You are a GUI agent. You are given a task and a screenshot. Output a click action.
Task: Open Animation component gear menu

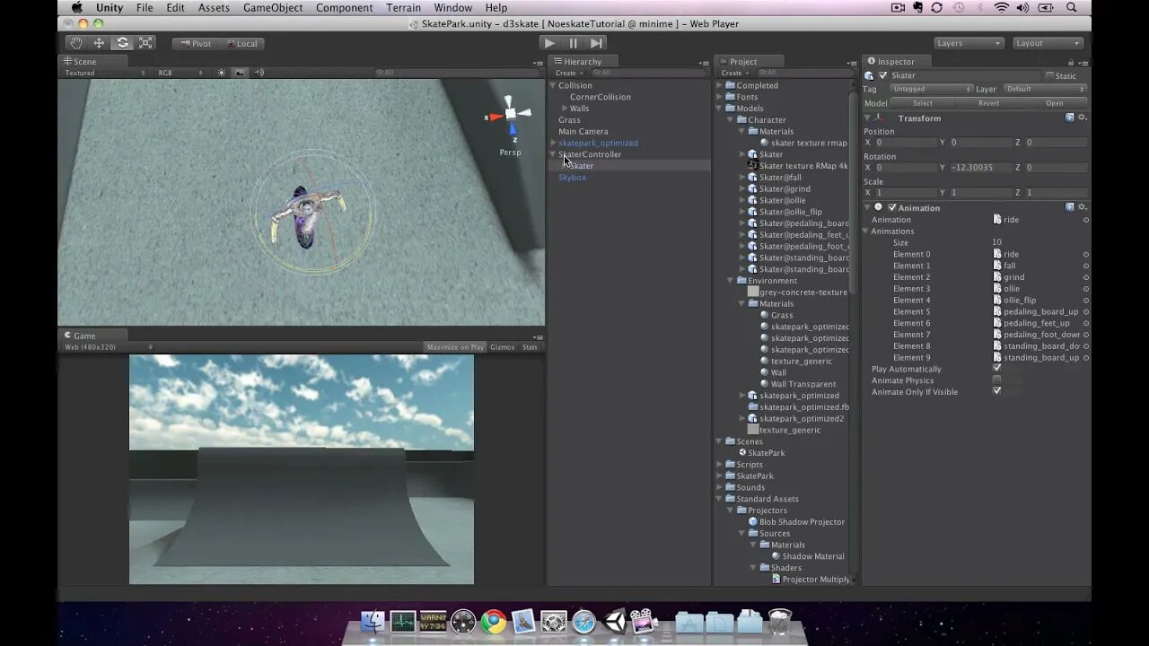[1083, 207]
